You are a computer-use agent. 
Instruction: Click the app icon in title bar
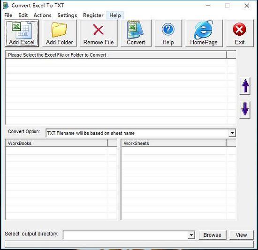6,6
